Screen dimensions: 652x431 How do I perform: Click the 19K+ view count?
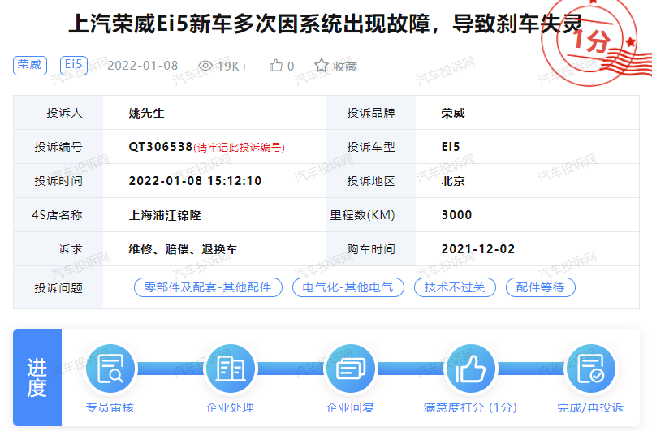232,66
